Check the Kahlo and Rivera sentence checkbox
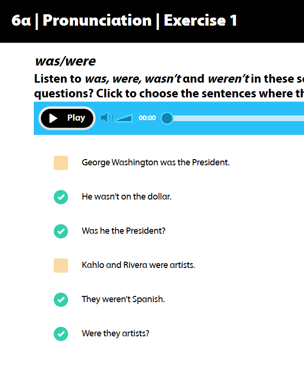304x371 pixels. [x=61, y=265]
